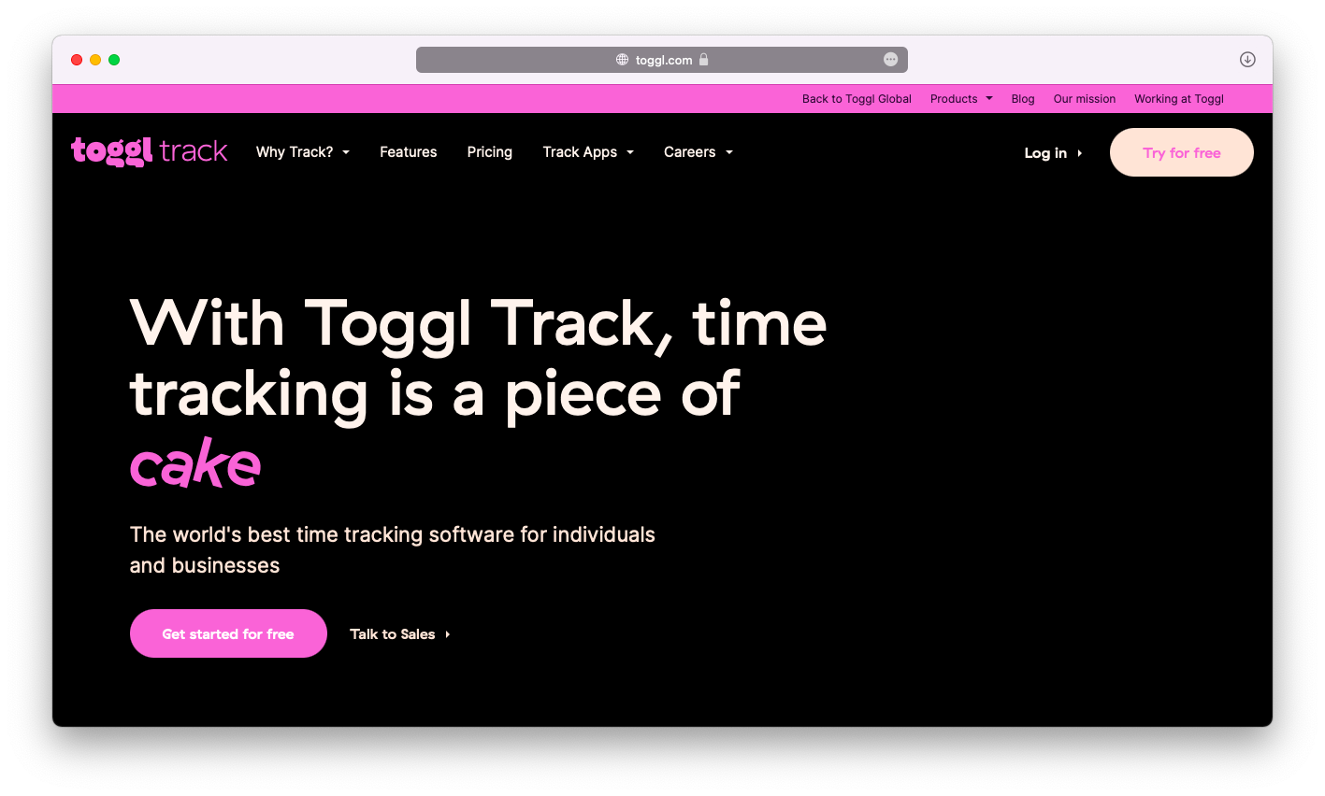Click the globe icon in address bar
The width and height of the screenshot is (1325, 796).
(620, 59)
